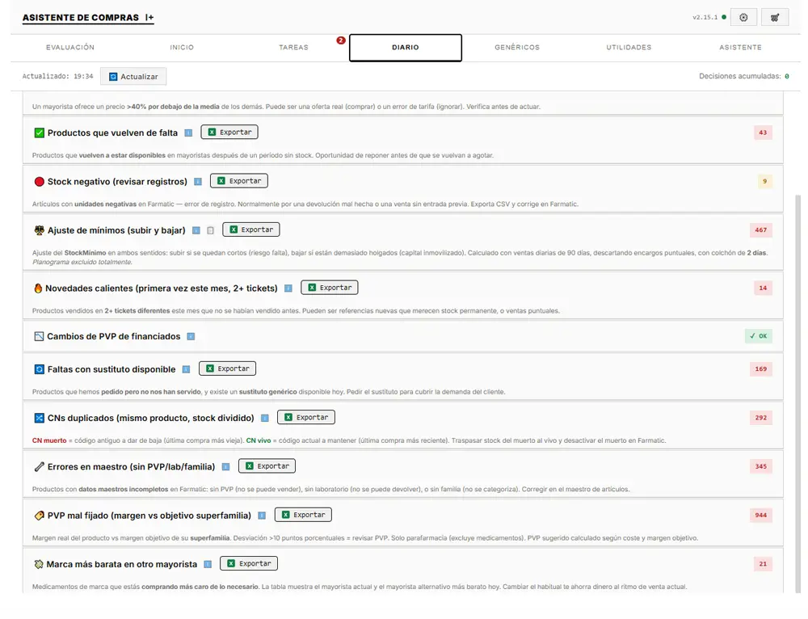Click red circle icon of Stock negativo
The height and width of the screenshot is (619, 808).
(x=39, y=182)
